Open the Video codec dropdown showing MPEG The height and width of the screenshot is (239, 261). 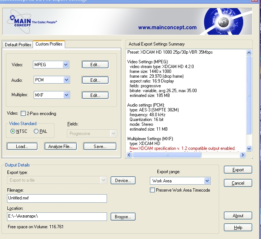(51, 65)
